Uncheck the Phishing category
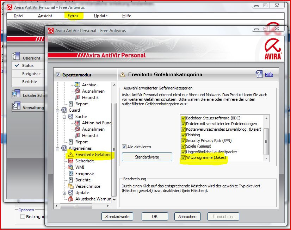 tap(183, 135)
